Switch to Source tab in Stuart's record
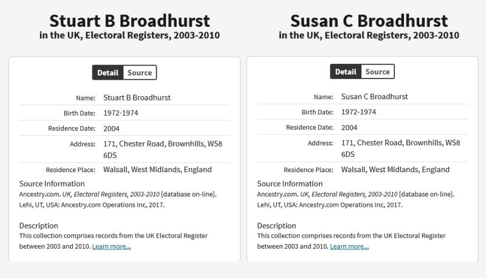Screen dimensions: 486x278 139,73
